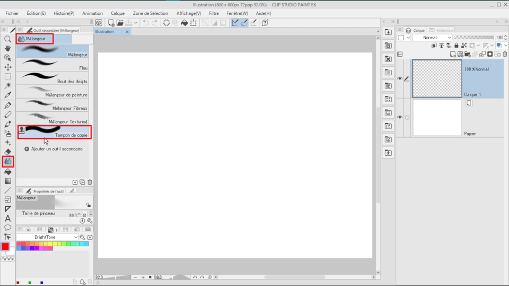The height and width of the screenshot is (286, 509).
Task: Select the Mélangeur de peinture sub tool
Action: click(52, 92)
